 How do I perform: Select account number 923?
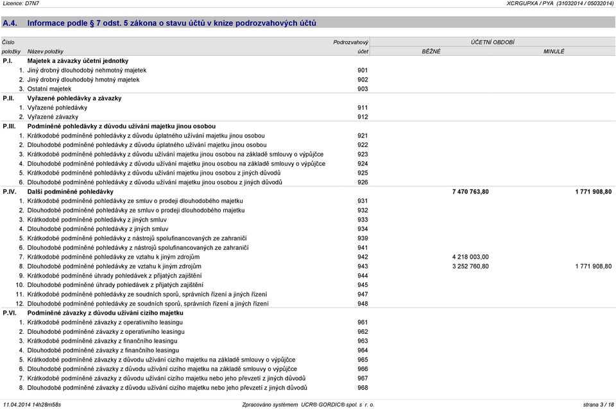363,155
